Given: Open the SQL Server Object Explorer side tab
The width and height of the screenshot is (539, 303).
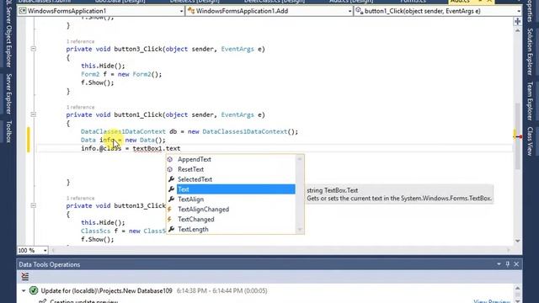Looking at the screenshot, I should pos(8,34).
